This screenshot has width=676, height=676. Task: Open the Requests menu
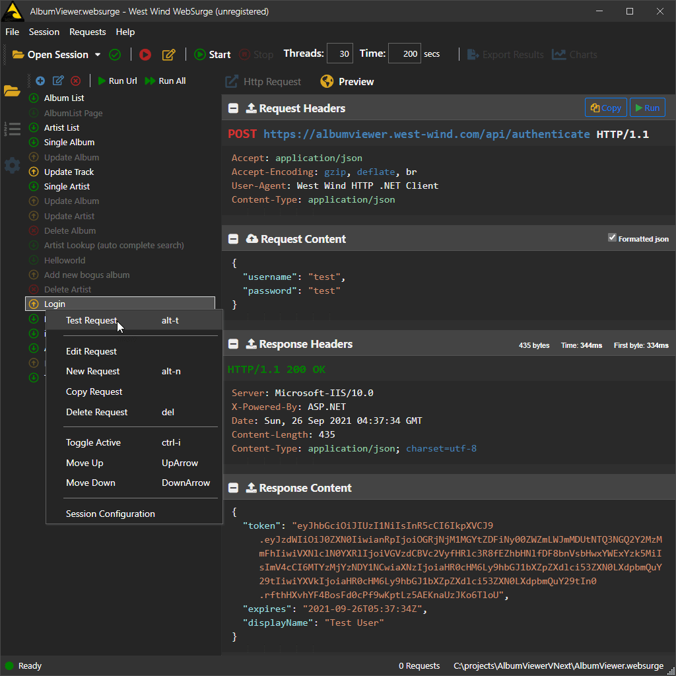click(x=87, y=32)
